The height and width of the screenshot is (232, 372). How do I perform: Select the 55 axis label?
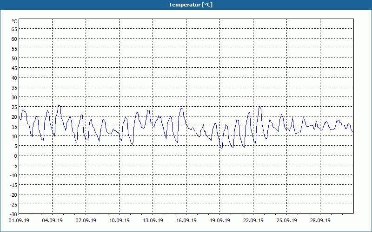tap(14, 49)
